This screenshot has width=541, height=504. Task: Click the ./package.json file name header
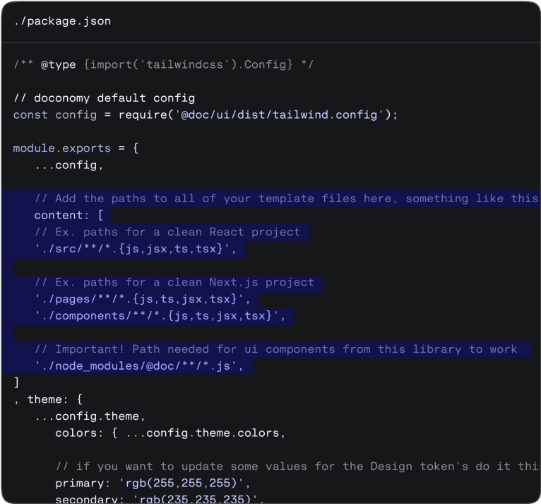coord(62,21)
